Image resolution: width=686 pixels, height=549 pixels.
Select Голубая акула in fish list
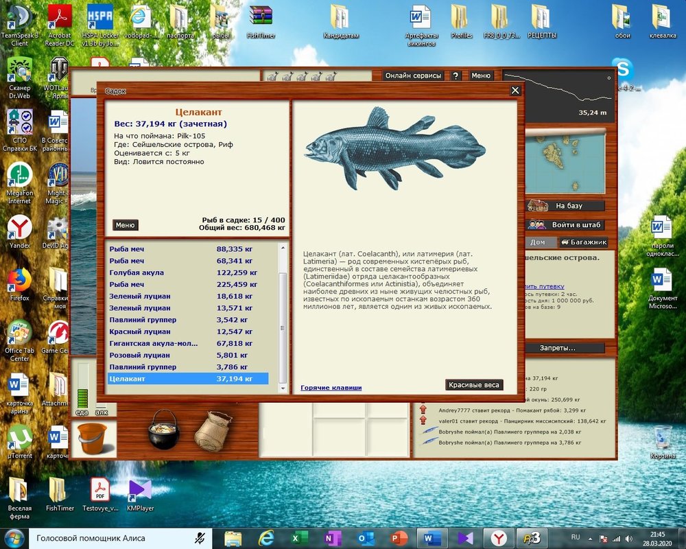[x=136, y=272]
